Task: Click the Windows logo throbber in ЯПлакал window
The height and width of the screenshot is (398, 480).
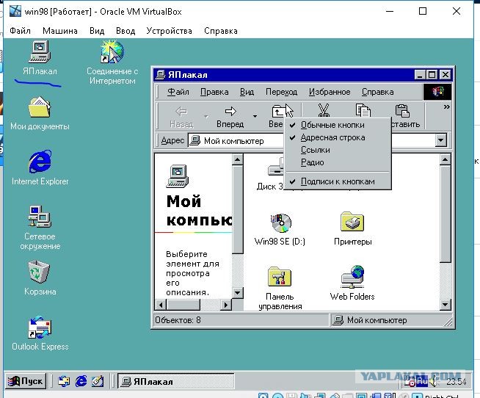Action: [437, 92]
